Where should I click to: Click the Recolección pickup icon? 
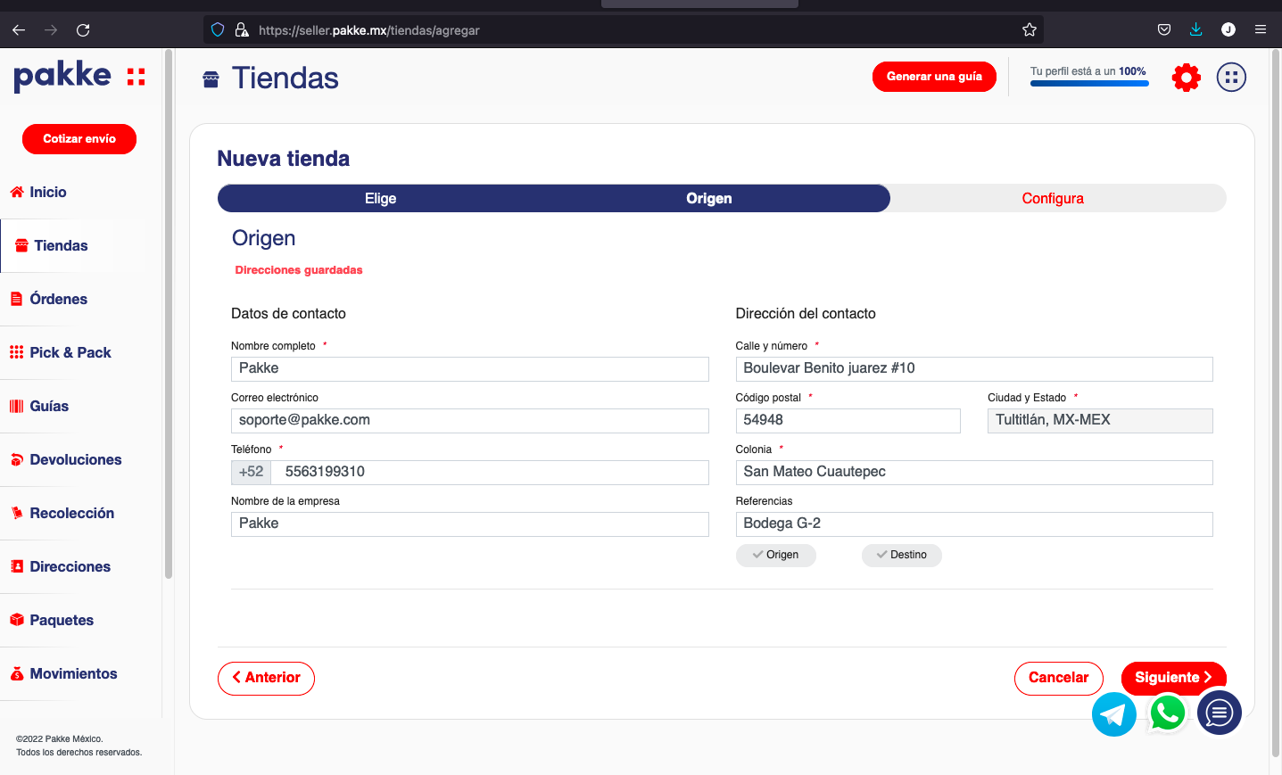17,513
